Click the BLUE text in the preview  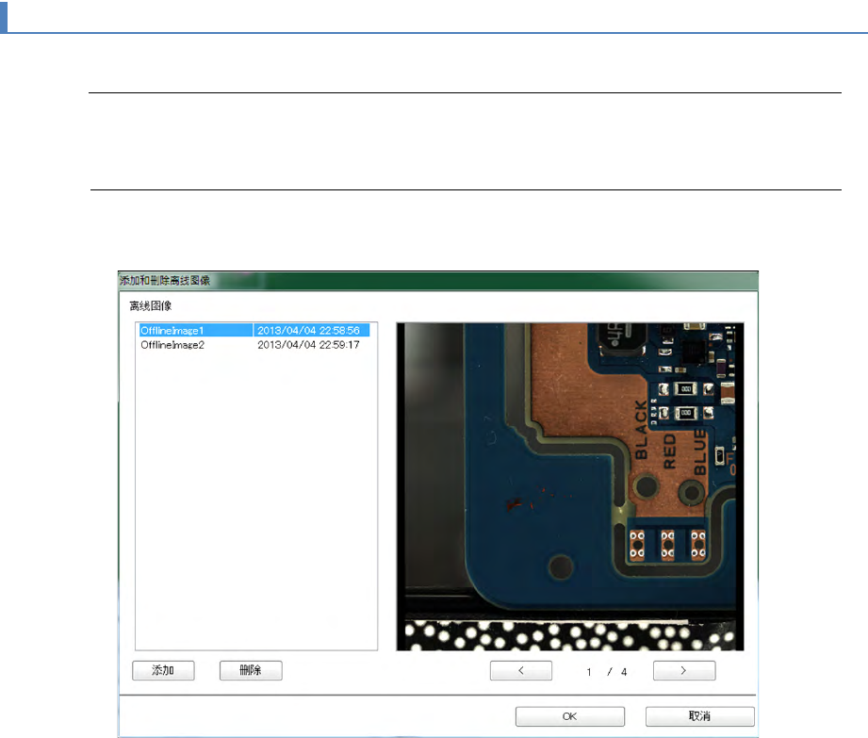699,451
